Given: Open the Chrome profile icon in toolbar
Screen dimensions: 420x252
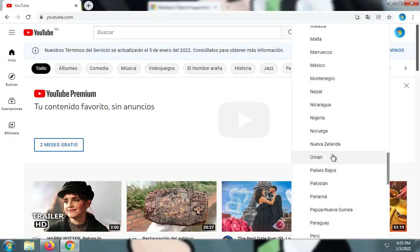Looking at the screenshot, I should tap(402, 17).
